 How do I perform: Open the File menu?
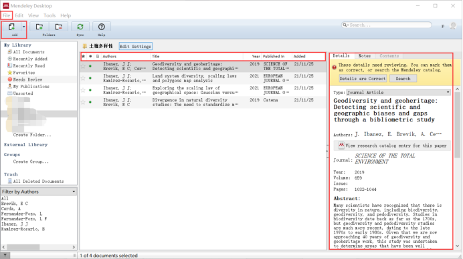pos(7,15)
